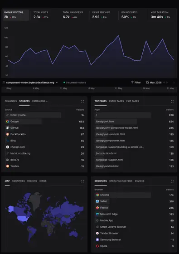Open the /language-support/building-a-simple-co... row
Screen dimensions: 179x254
pyautogui.click(x=134, y=147)
